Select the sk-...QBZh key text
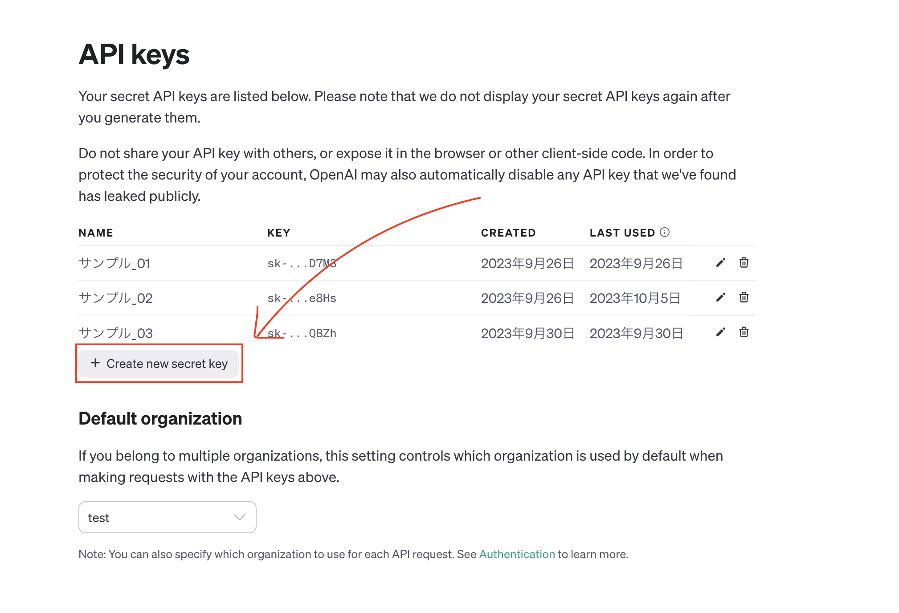Screen dimensions: 899x613 (302, 333)
